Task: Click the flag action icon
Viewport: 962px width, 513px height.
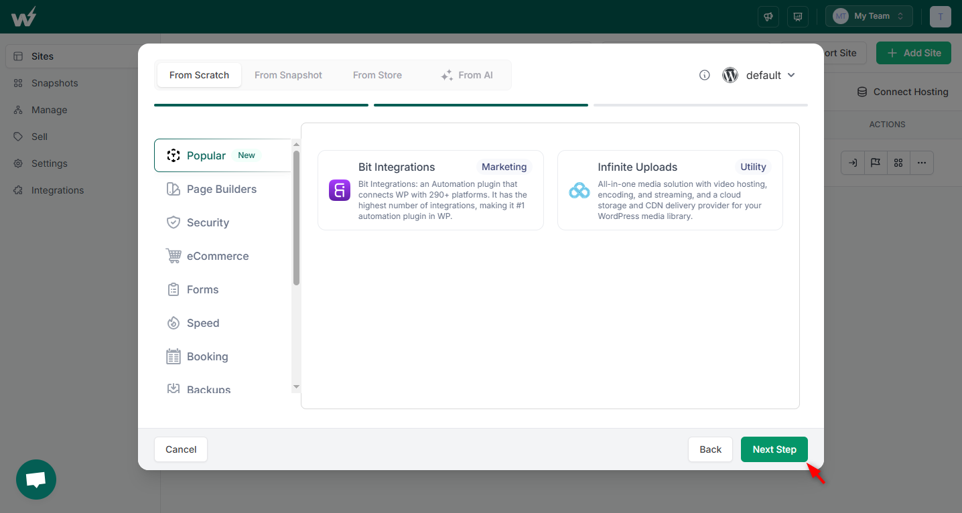Action: coord(876,163)
